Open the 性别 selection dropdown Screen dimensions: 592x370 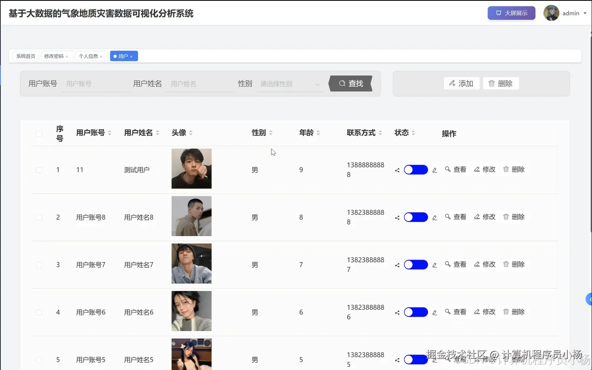290,84
